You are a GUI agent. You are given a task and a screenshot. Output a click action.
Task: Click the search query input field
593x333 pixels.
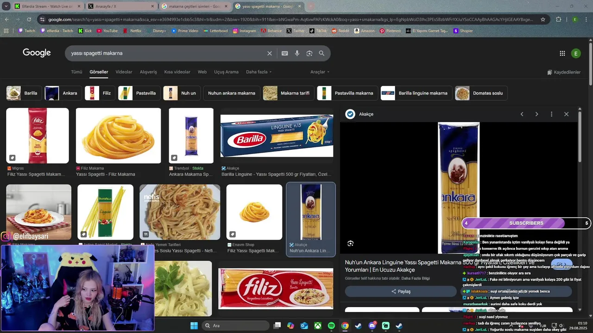[167, 53]
